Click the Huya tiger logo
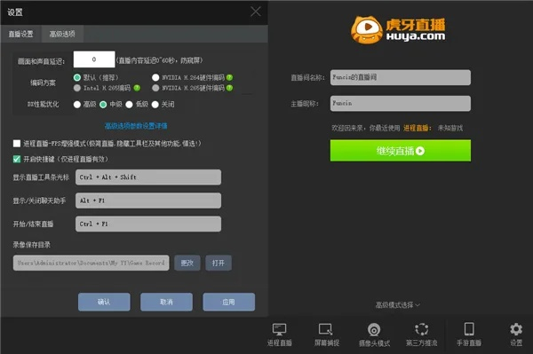Viewport: 533px width, 354px height. click(366, 30)
